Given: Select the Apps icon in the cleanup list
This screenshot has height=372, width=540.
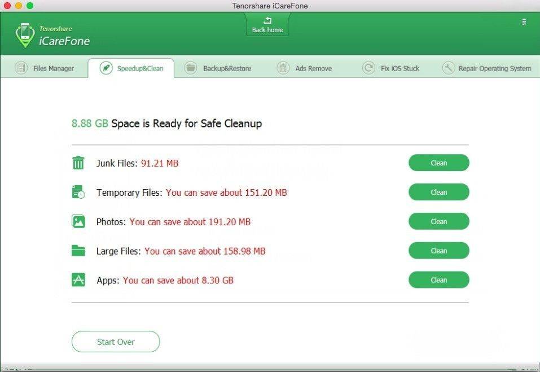Looking at the screenshot, I should coord(78,279).
